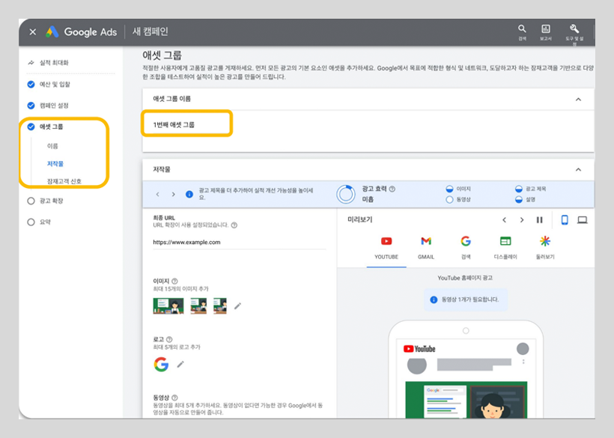Click the 새 캠페인 header title
Screen dimensions: 614x438
pos(151,31)
